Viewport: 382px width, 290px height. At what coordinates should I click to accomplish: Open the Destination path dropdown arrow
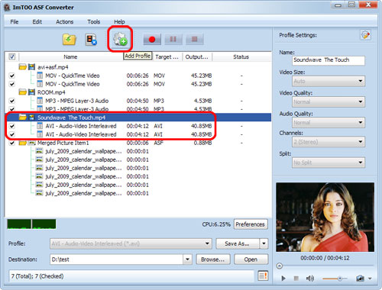pyautogui.click(x=187, y=259)
